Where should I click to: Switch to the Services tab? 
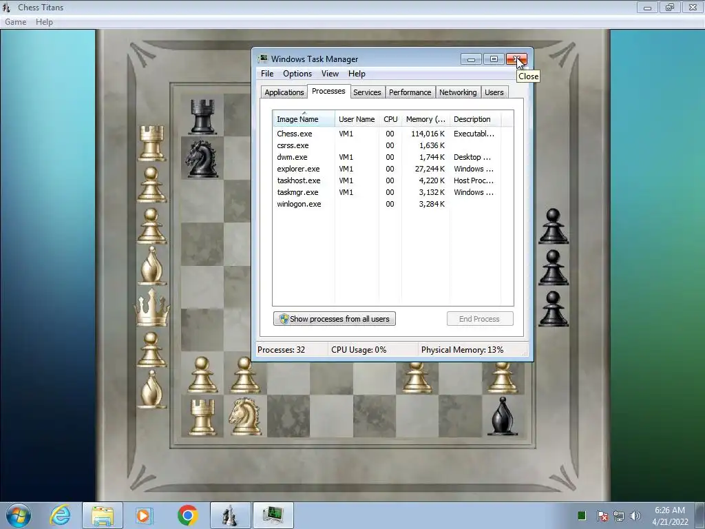click(367, 92)
